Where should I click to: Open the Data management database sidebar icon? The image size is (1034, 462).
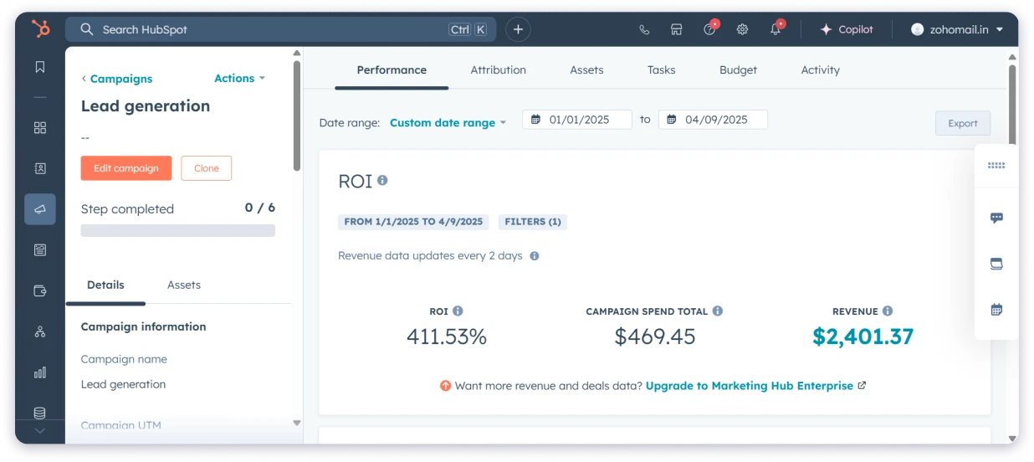(40, 413)
